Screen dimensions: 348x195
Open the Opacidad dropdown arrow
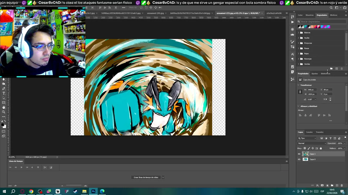click(x=345, y=143)
